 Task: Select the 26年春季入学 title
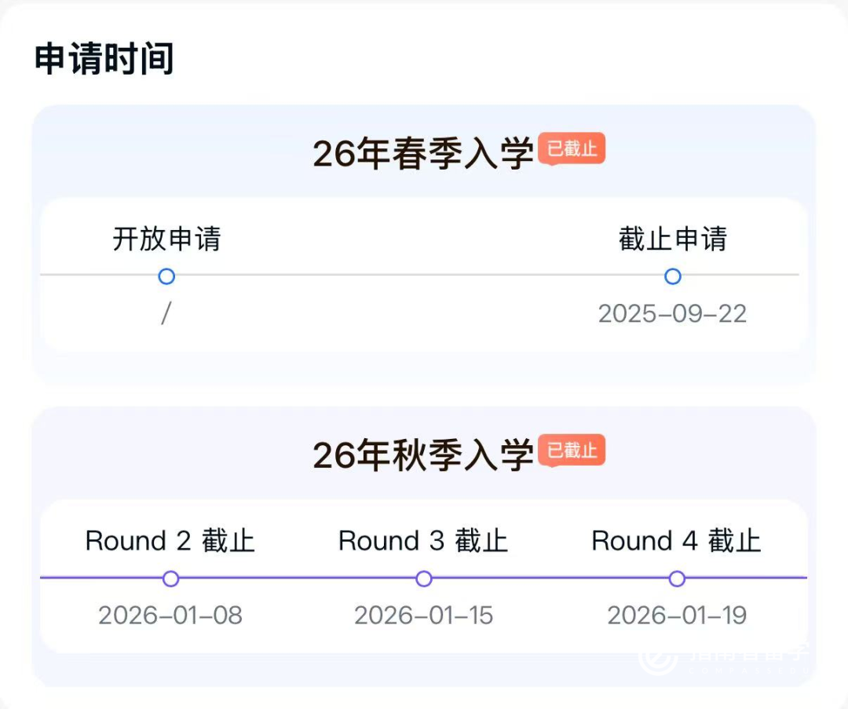coord(423,153)
